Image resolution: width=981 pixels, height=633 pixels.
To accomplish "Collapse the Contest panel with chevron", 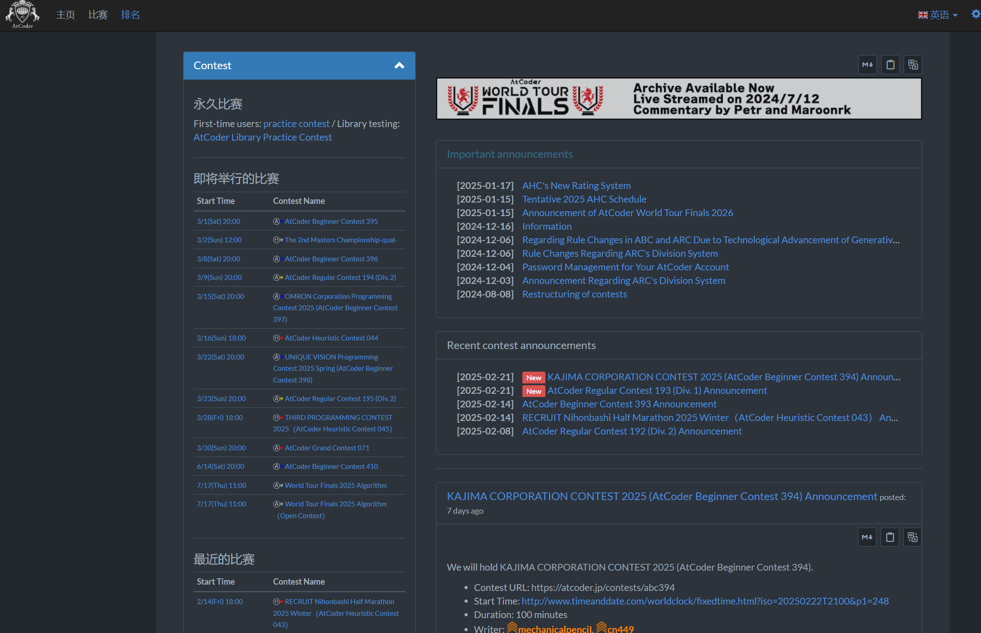I will 399,66.
